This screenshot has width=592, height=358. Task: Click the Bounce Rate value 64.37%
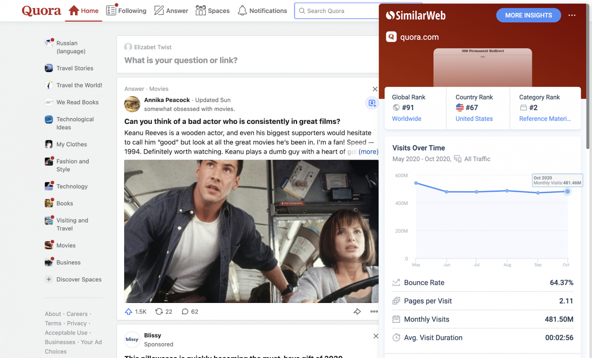point(562,283)
